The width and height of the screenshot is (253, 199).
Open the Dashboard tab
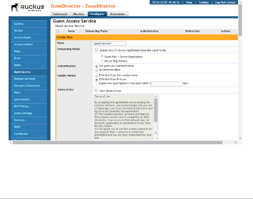point(60,14)
